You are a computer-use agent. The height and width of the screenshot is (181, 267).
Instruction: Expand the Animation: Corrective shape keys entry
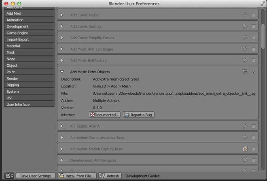click(62, 137)
